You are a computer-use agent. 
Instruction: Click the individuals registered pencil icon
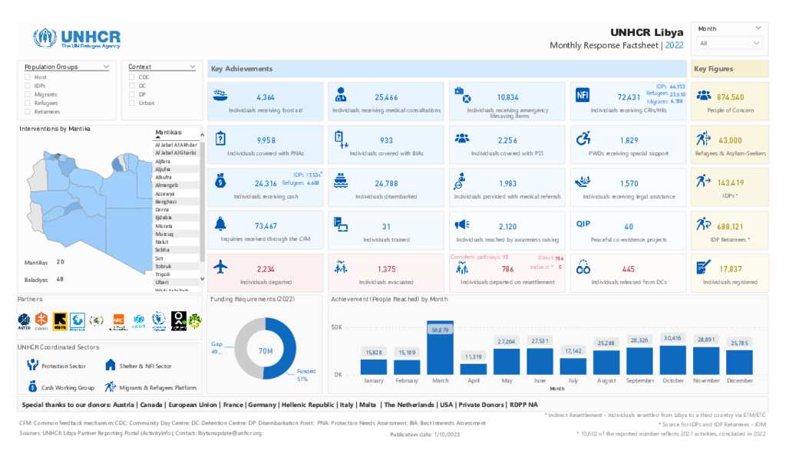(x=703, y=267)
